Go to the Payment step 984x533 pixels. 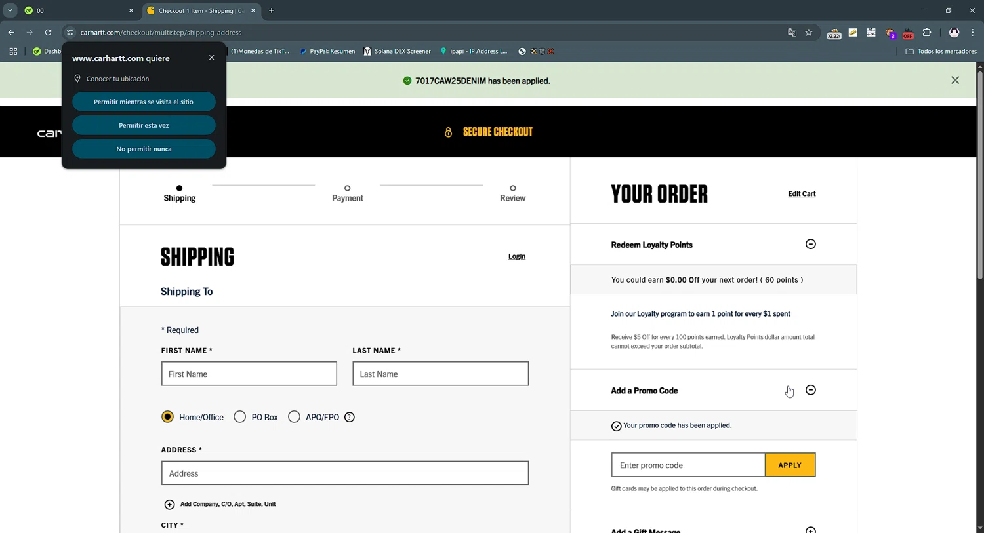(x=348, y=193)
